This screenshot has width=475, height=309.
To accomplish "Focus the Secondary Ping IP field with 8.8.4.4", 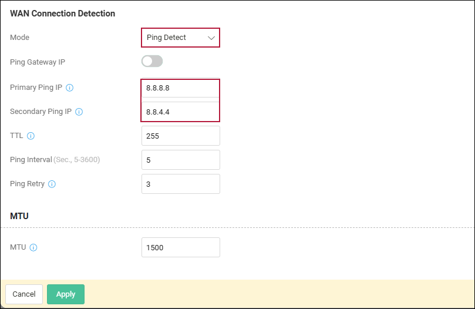I will 181,112.
